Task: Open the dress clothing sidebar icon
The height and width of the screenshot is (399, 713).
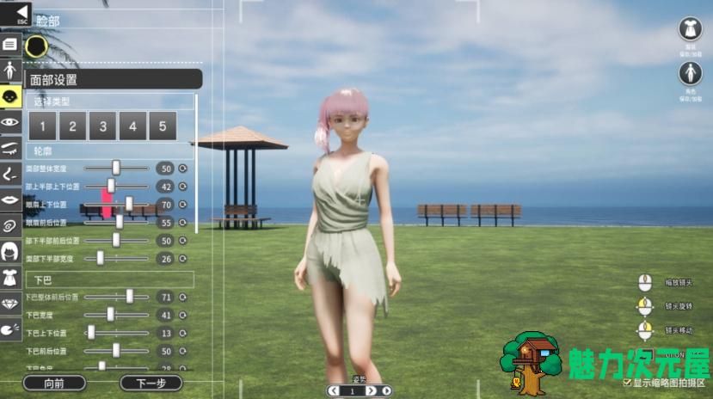Action: (10, 278)
